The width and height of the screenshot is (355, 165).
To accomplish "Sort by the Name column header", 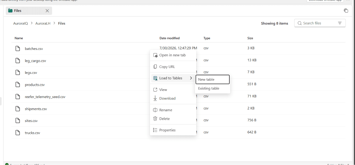I will point(19,38).
